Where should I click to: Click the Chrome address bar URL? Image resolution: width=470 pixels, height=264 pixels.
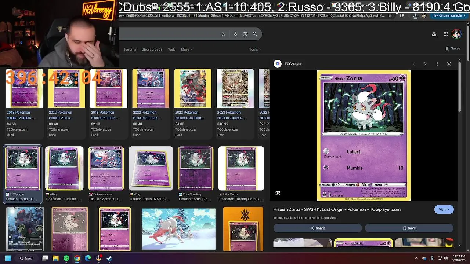tap(252, 16)
